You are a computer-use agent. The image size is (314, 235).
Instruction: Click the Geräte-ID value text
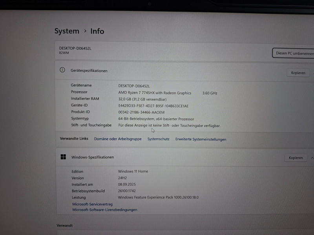pyautogui.click(x=153, y=106)
